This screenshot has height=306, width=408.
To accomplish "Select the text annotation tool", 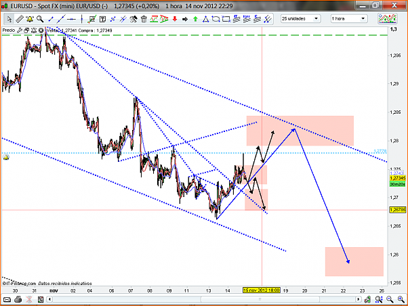I will 103,19.
